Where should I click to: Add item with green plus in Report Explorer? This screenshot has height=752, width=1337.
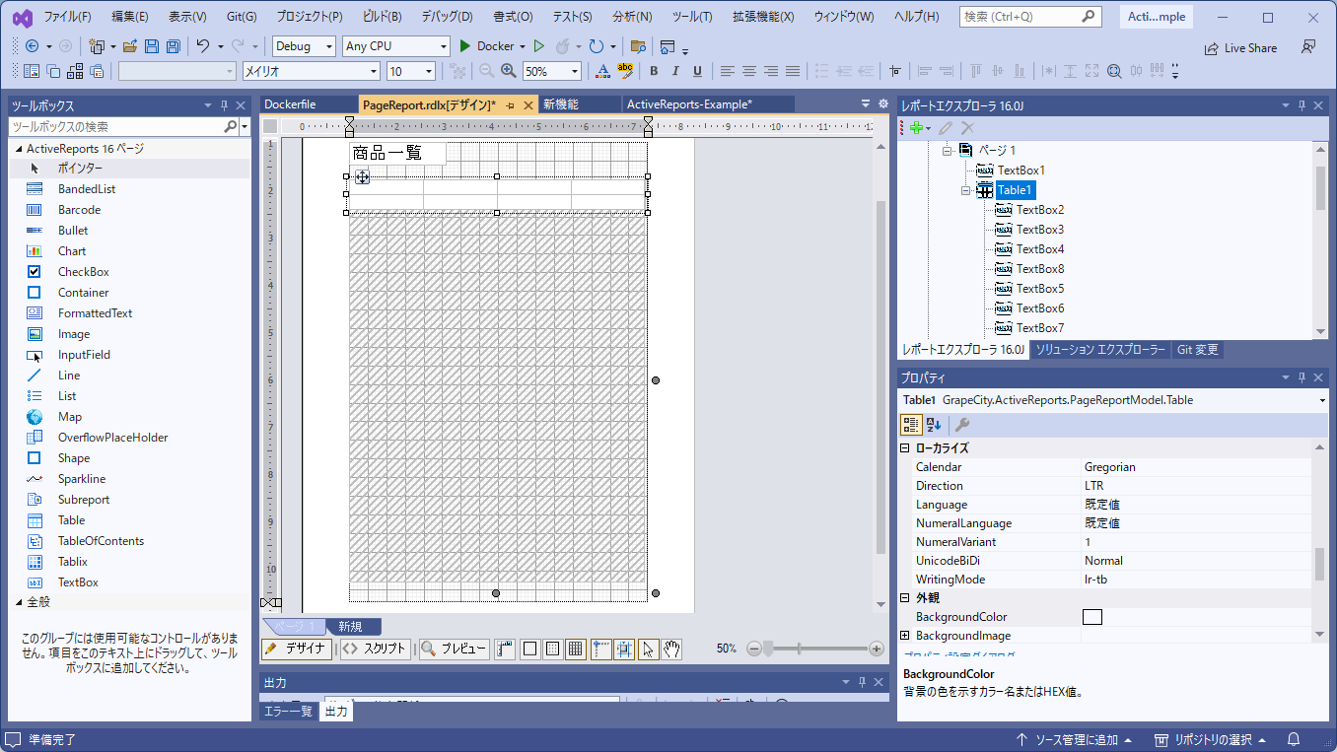tap(917, 128)
